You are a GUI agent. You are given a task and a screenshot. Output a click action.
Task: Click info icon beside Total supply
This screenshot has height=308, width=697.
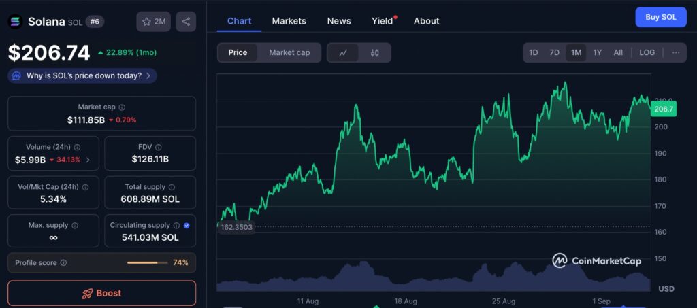172,187
